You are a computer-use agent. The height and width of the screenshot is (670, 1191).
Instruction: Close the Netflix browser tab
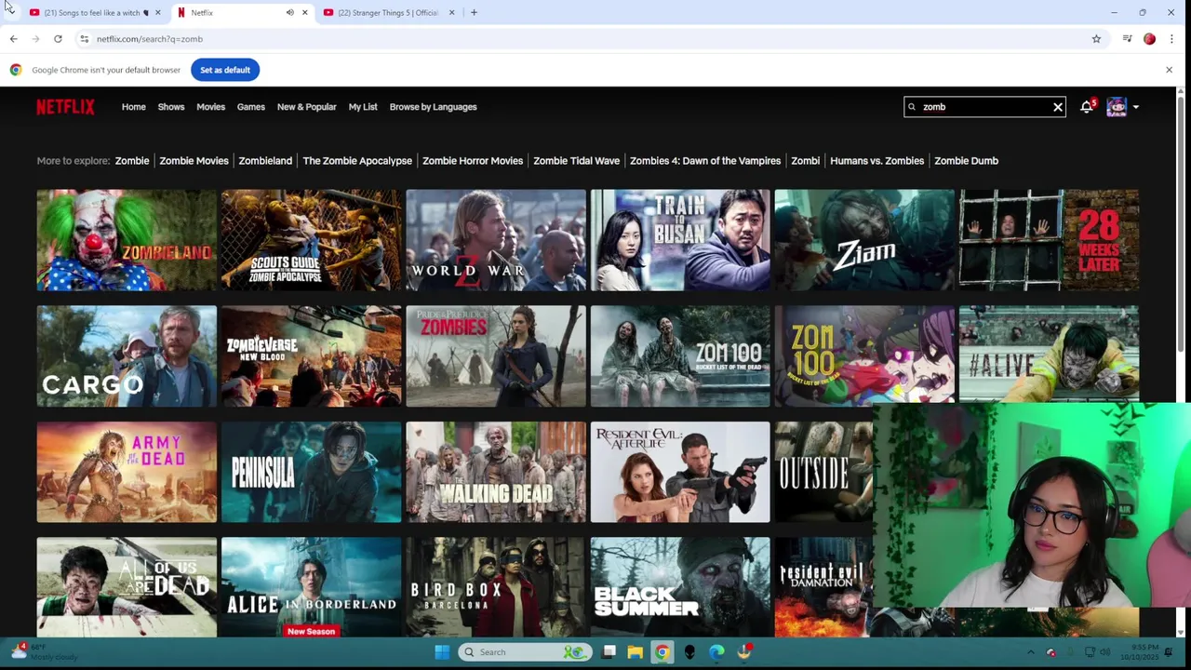(x=304, y=13)
